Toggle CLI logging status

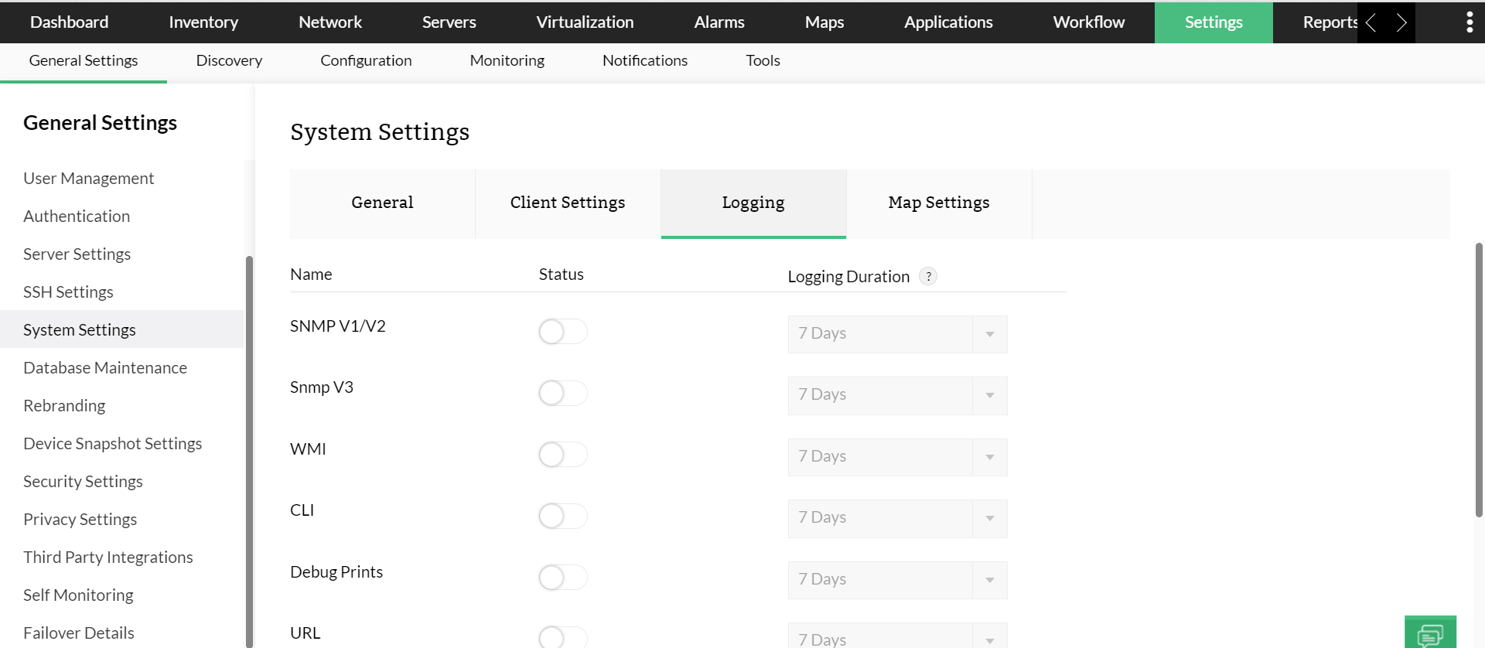click(x=562, y=516)
